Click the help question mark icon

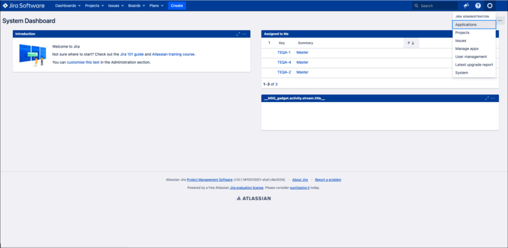click(x=478, y=5)
